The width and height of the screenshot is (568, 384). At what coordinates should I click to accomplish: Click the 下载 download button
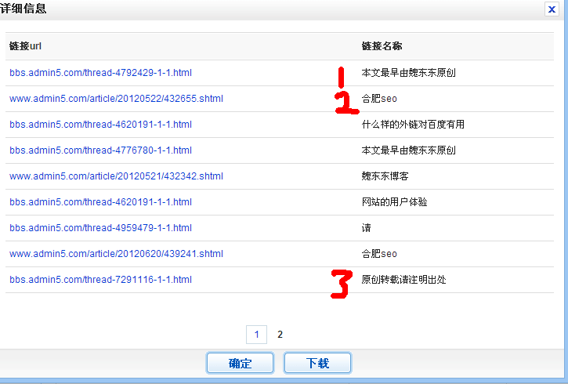click(318, 363)
